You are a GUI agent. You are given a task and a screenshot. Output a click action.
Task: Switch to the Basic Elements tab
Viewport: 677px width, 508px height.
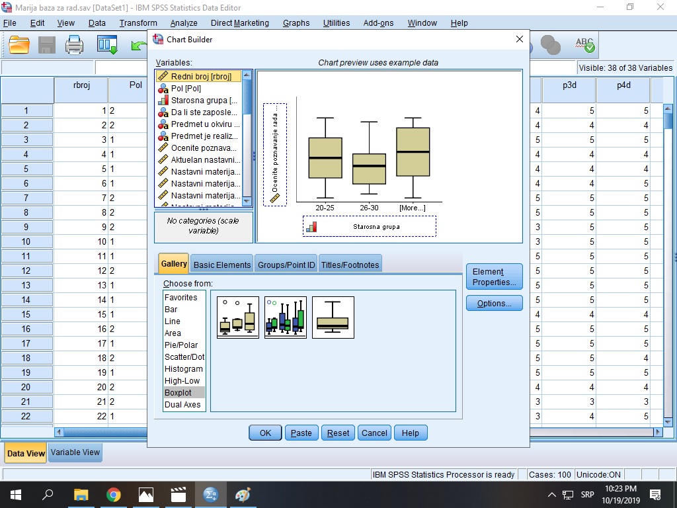[x=221, y=265]
